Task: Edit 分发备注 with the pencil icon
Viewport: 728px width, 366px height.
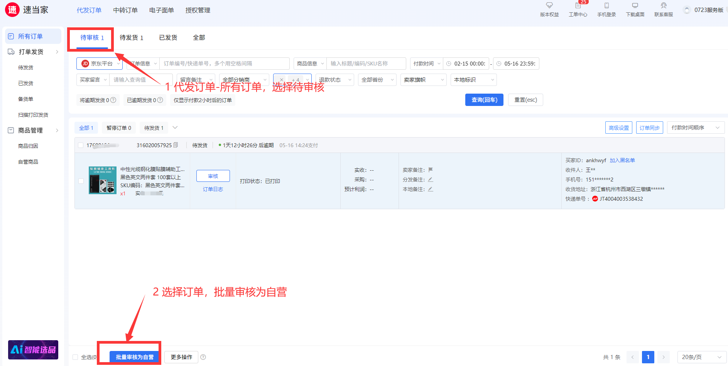Action: click(x=430, y=180)
